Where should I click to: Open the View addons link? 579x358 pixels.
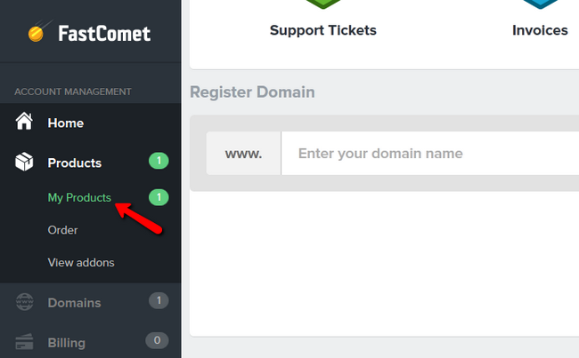pos(81,263)
